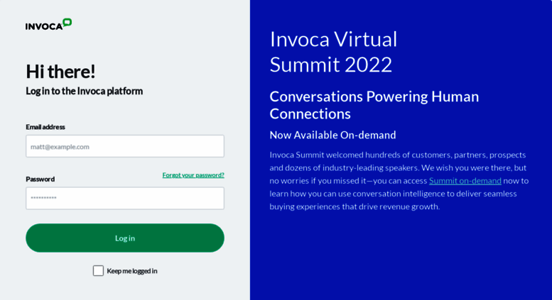Click empty gray area beside the Invoca logo
This screenshot has width=552, height=300.
coord(158,25)
